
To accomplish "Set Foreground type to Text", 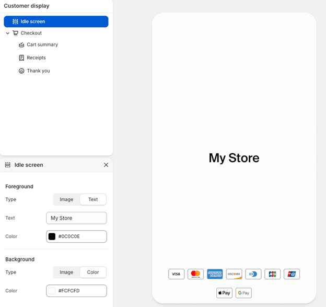I will pyautogui.click(x=93, y=199).
